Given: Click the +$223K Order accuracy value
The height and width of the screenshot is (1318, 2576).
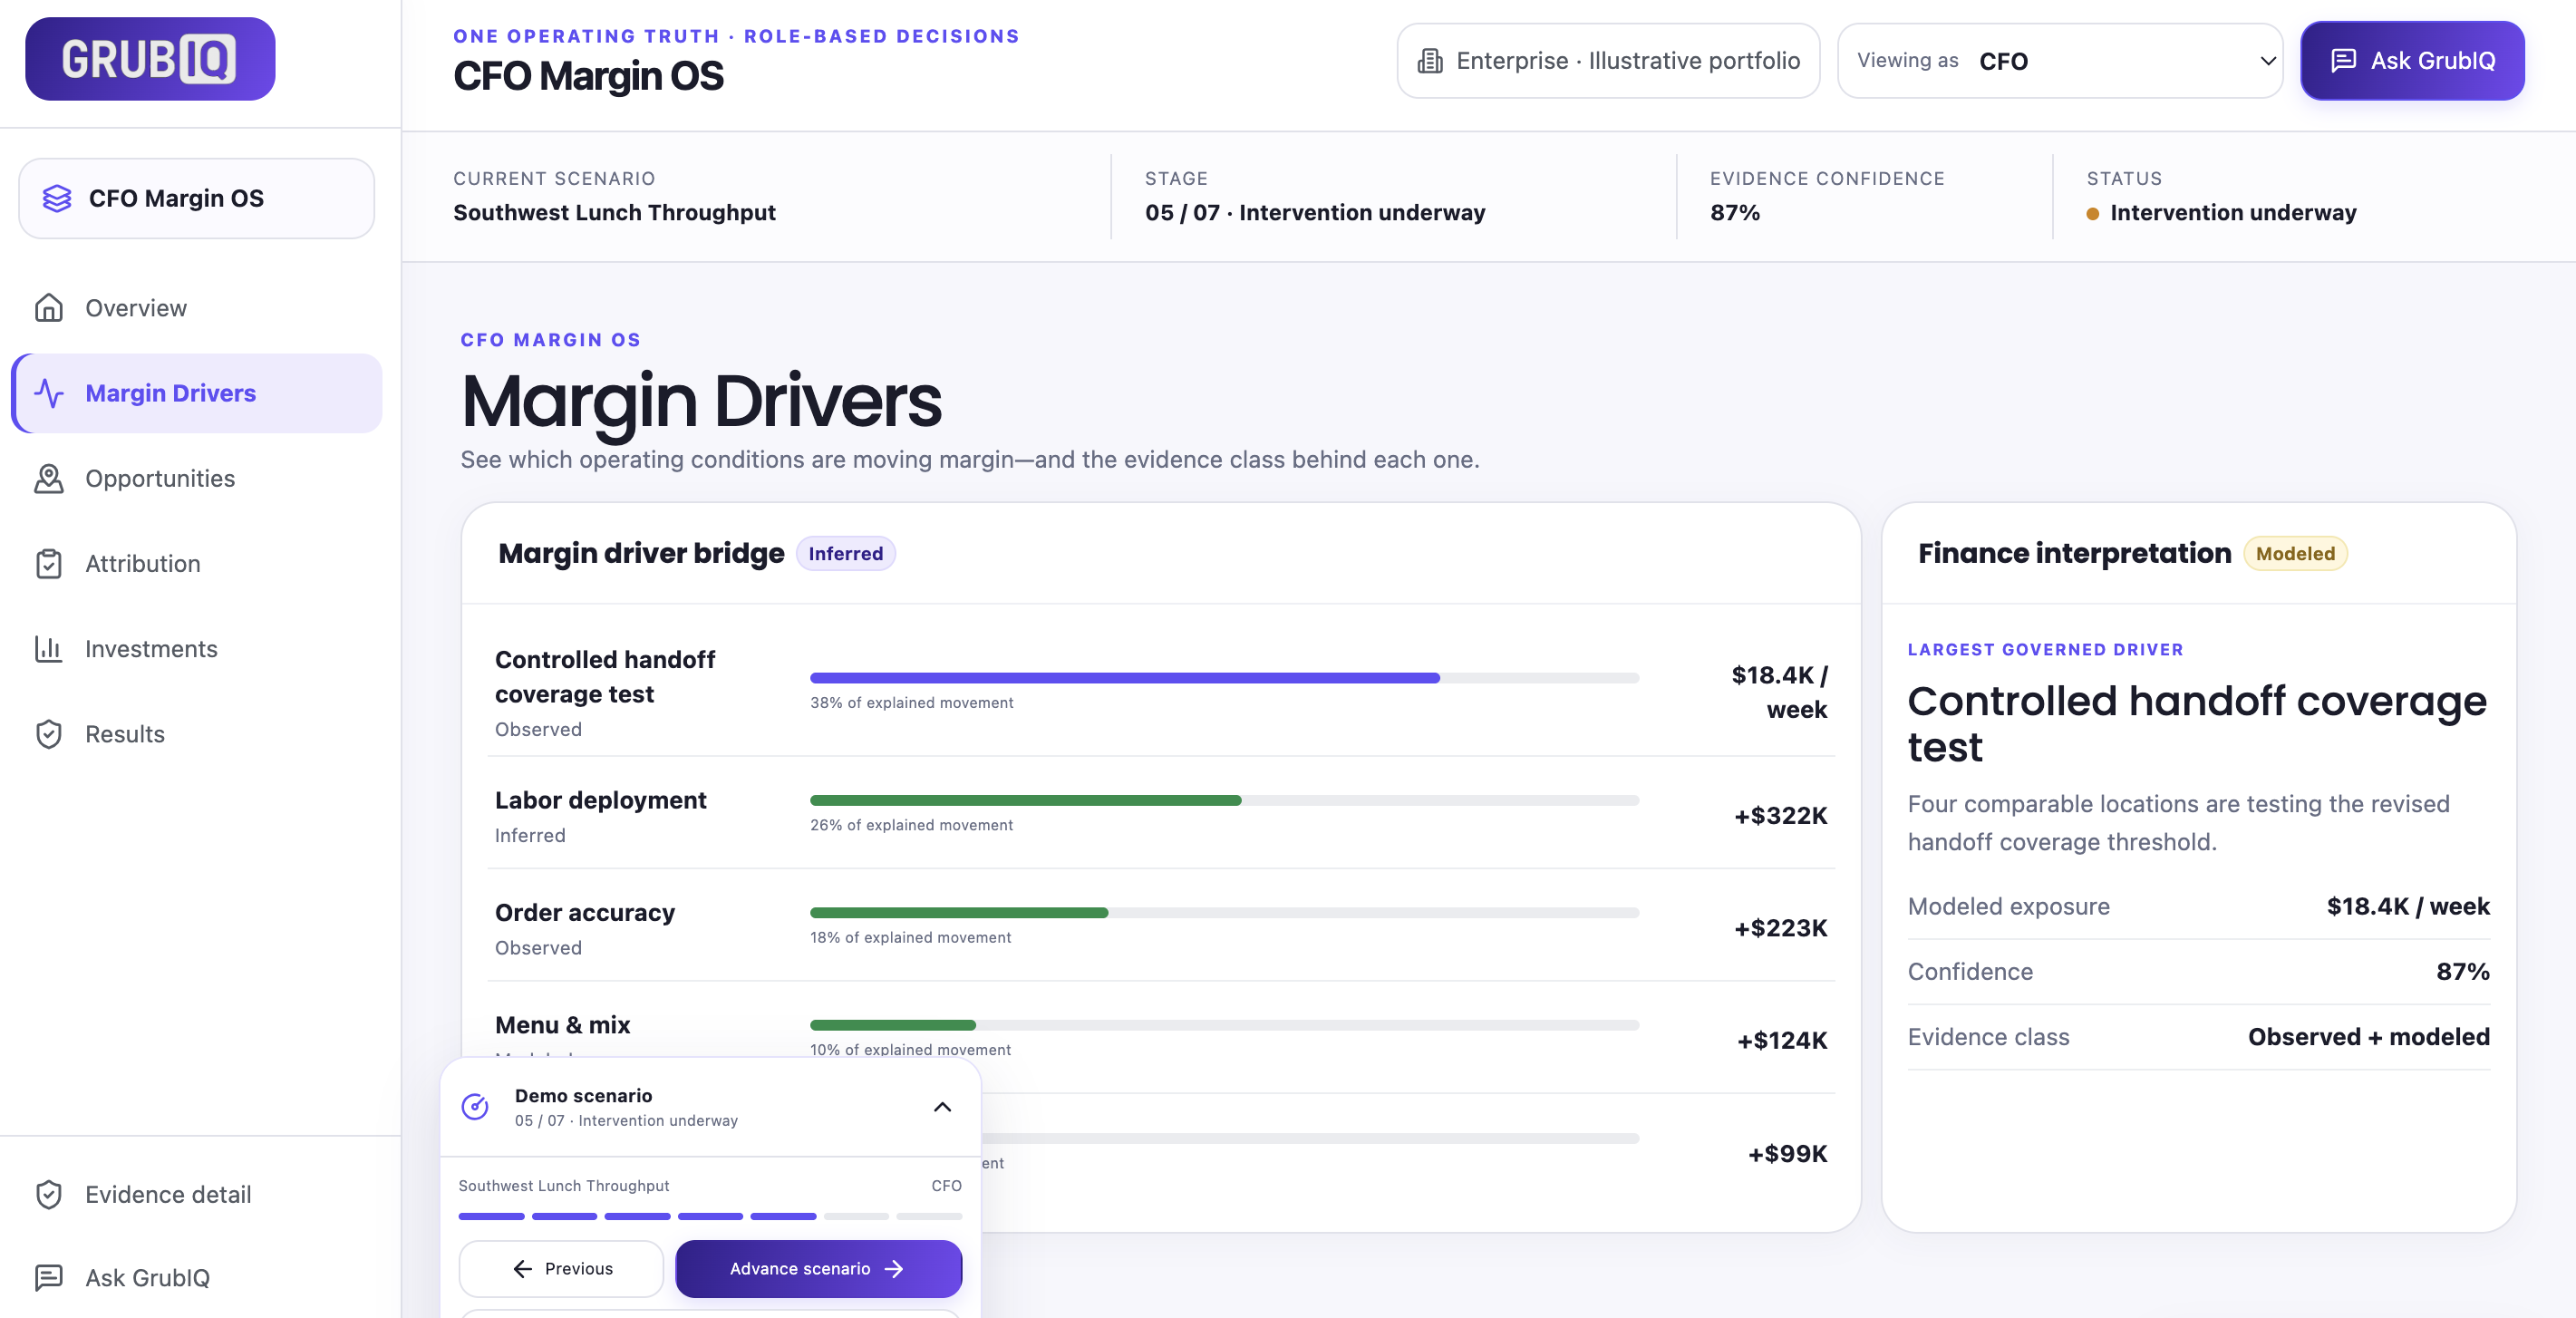Looking at the screenshot, I should pos(1780,927).
